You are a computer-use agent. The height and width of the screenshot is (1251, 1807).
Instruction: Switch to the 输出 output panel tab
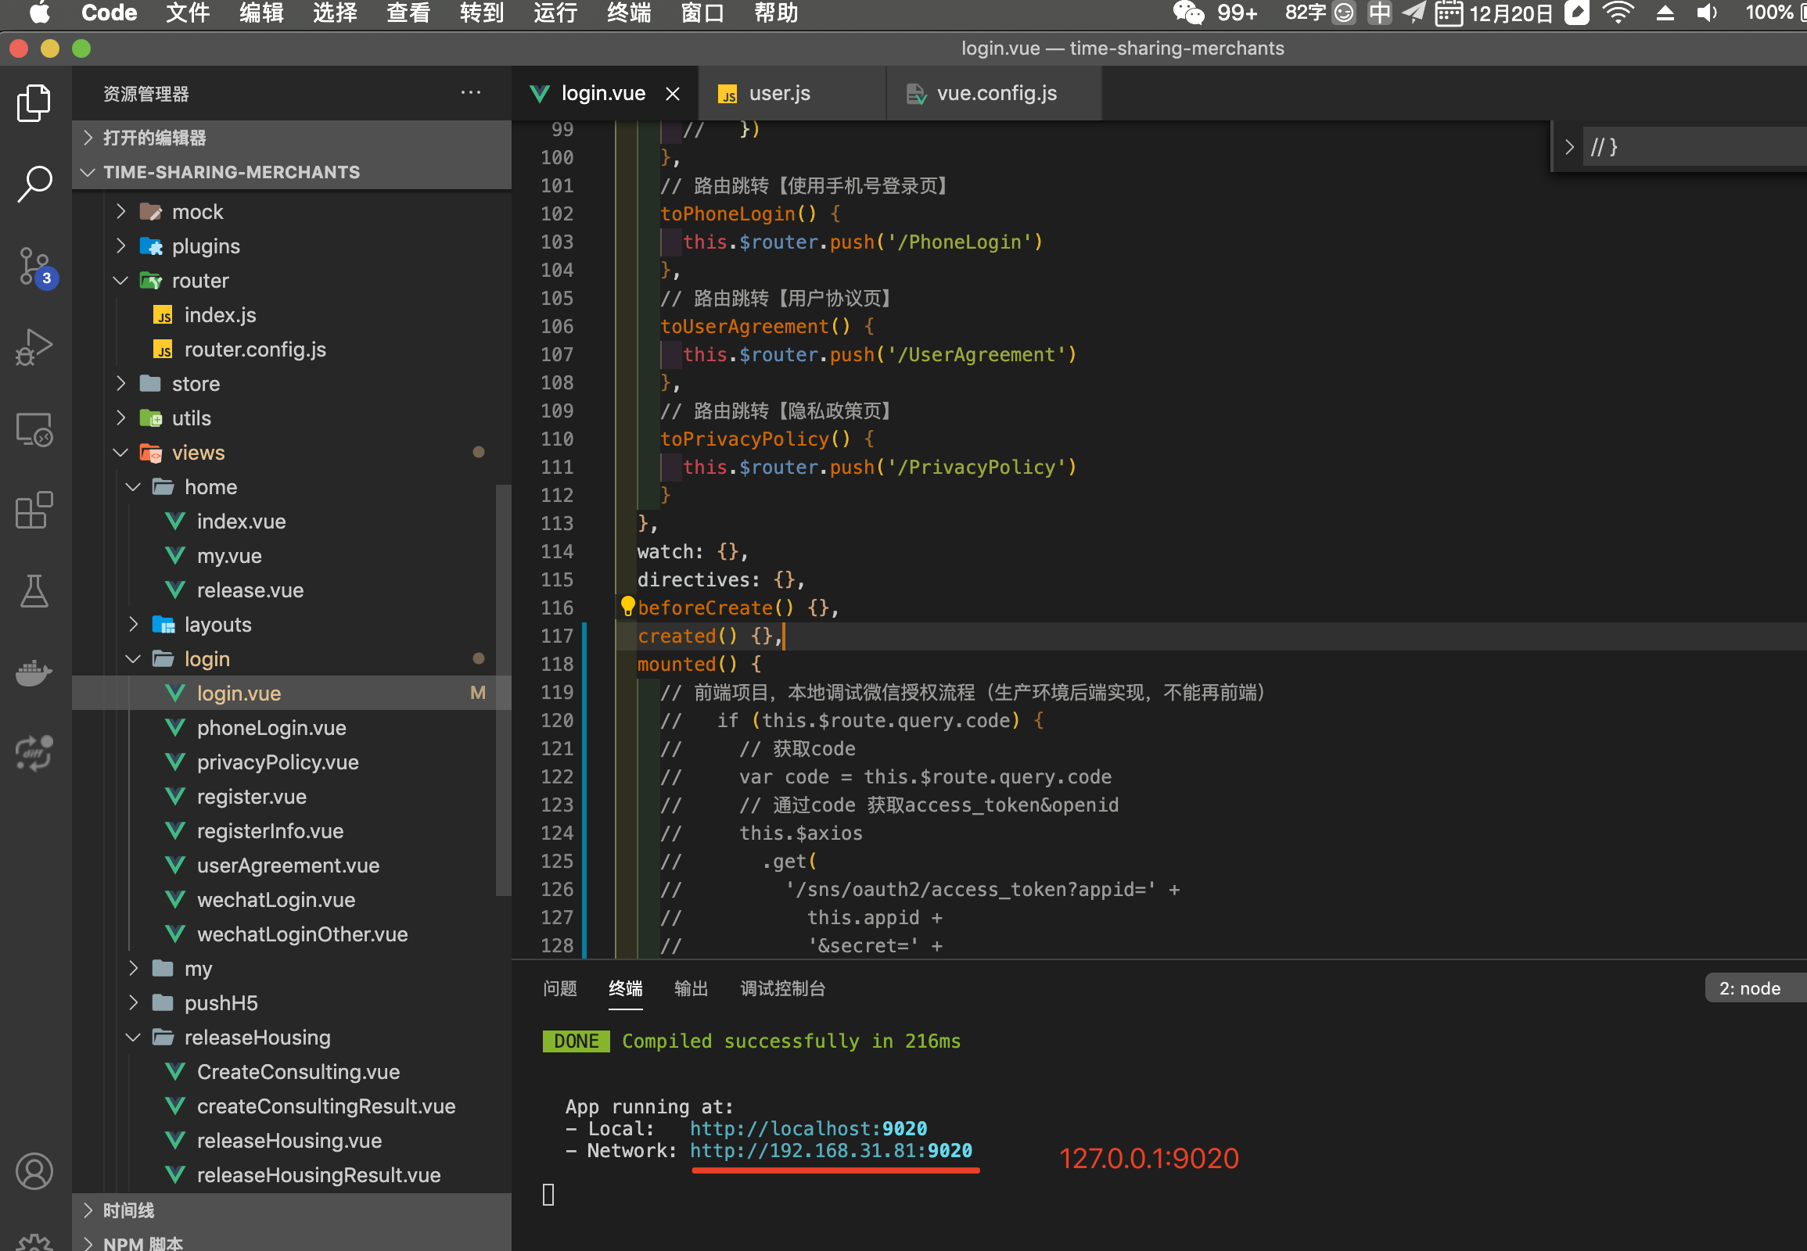(x=691, y=988)
